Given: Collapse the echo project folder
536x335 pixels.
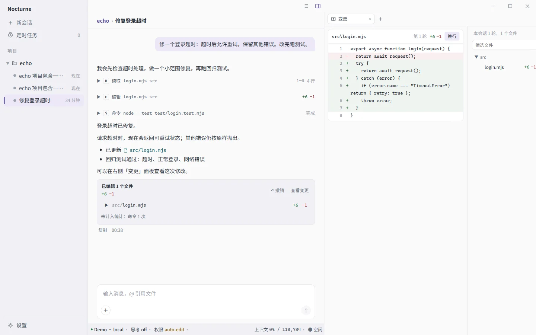Looking at the screenshot, I should [x=8, y=63].
